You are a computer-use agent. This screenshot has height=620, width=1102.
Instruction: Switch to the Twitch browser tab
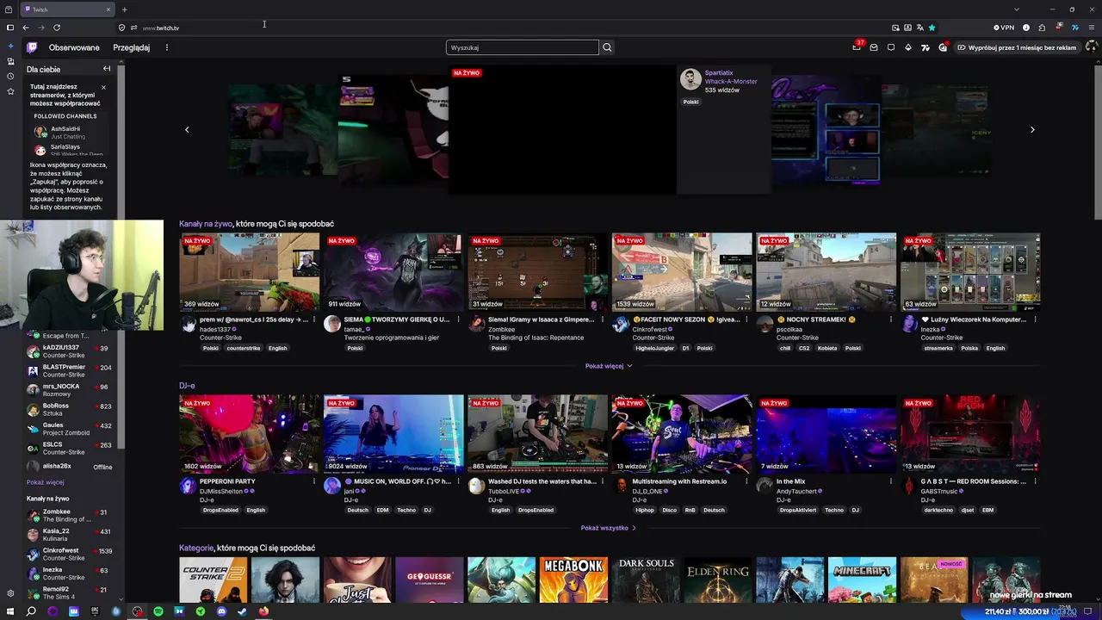(x=69, y=9)
